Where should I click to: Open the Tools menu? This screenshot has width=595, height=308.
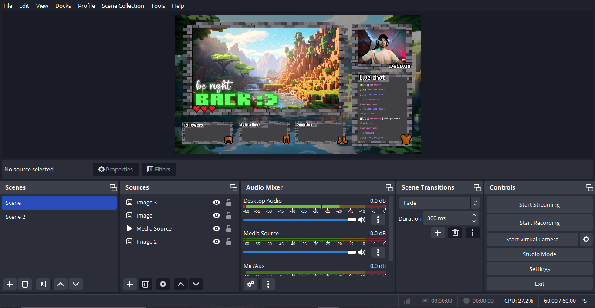pos(158,6)
